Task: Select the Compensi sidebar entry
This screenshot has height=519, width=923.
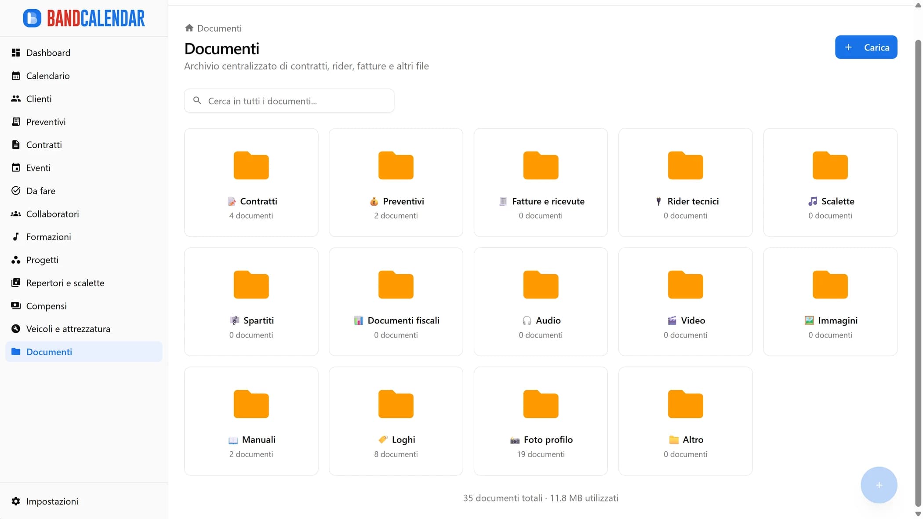Action: point(46,306)
